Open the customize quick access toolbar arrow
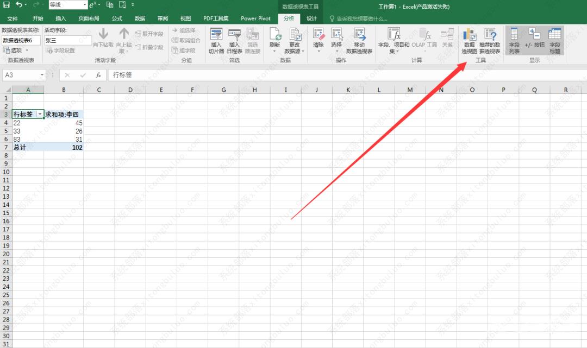The image size is (587, 348). click(x=133, y=5)
